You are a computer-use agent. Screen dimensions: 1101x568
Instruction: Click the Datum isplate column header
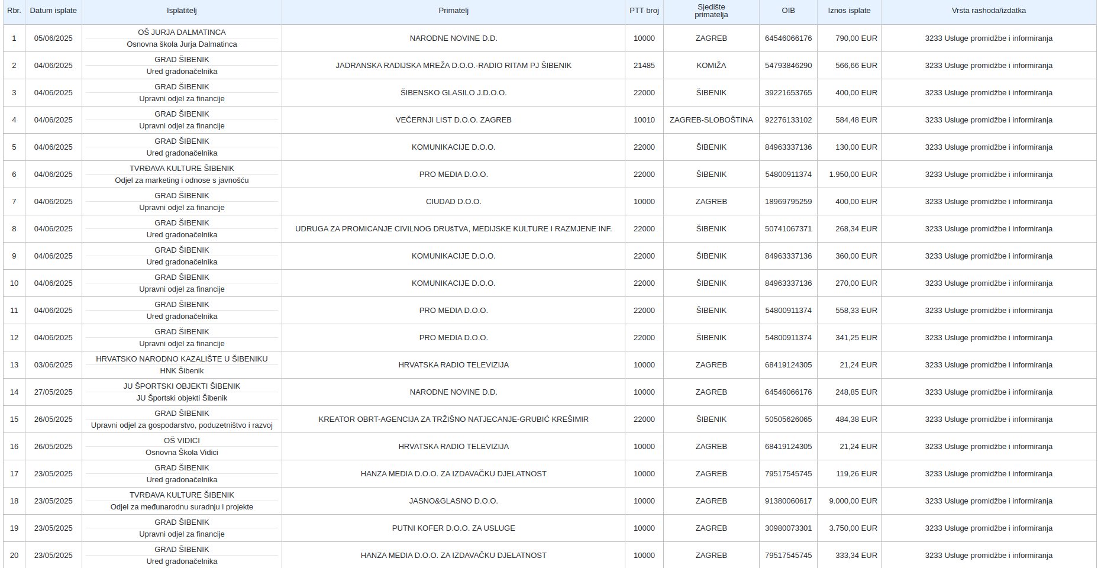point(53,11)
